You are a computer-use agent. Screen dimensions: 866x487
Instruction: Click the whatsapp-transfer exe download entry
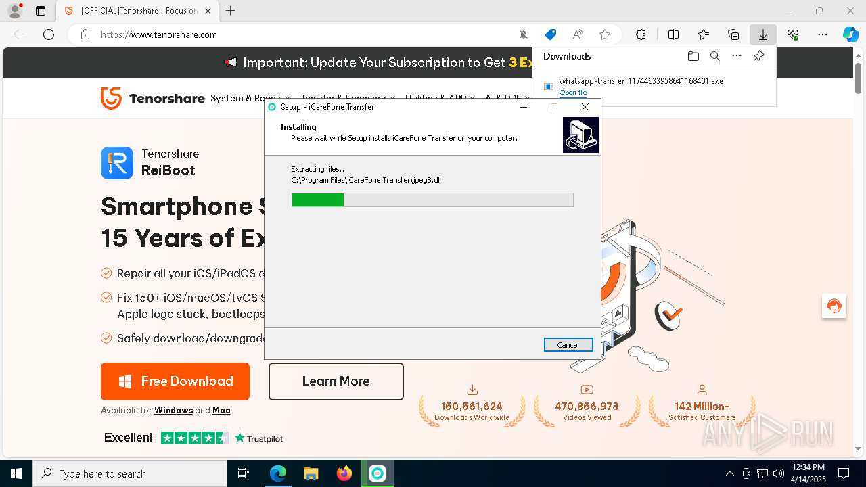[x=641, y=81]
